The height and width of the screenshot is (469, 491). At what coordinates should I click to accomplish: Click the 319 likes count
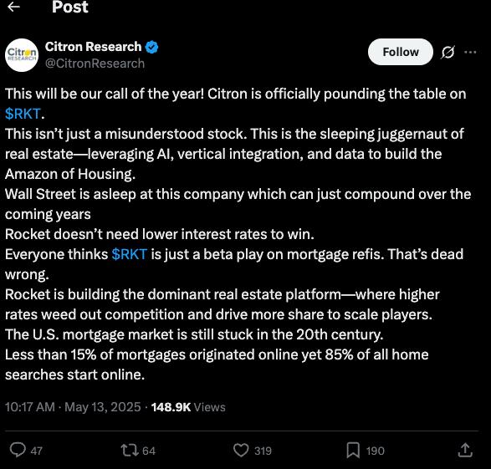[263, 451]
